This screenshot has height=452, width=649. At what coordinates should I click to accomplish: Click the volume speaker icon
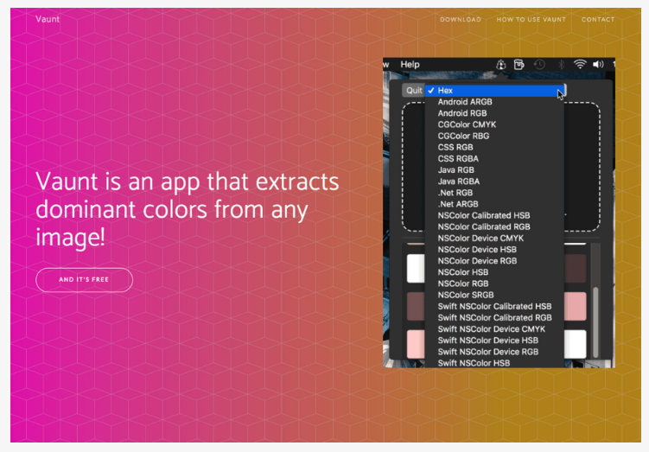598,65
